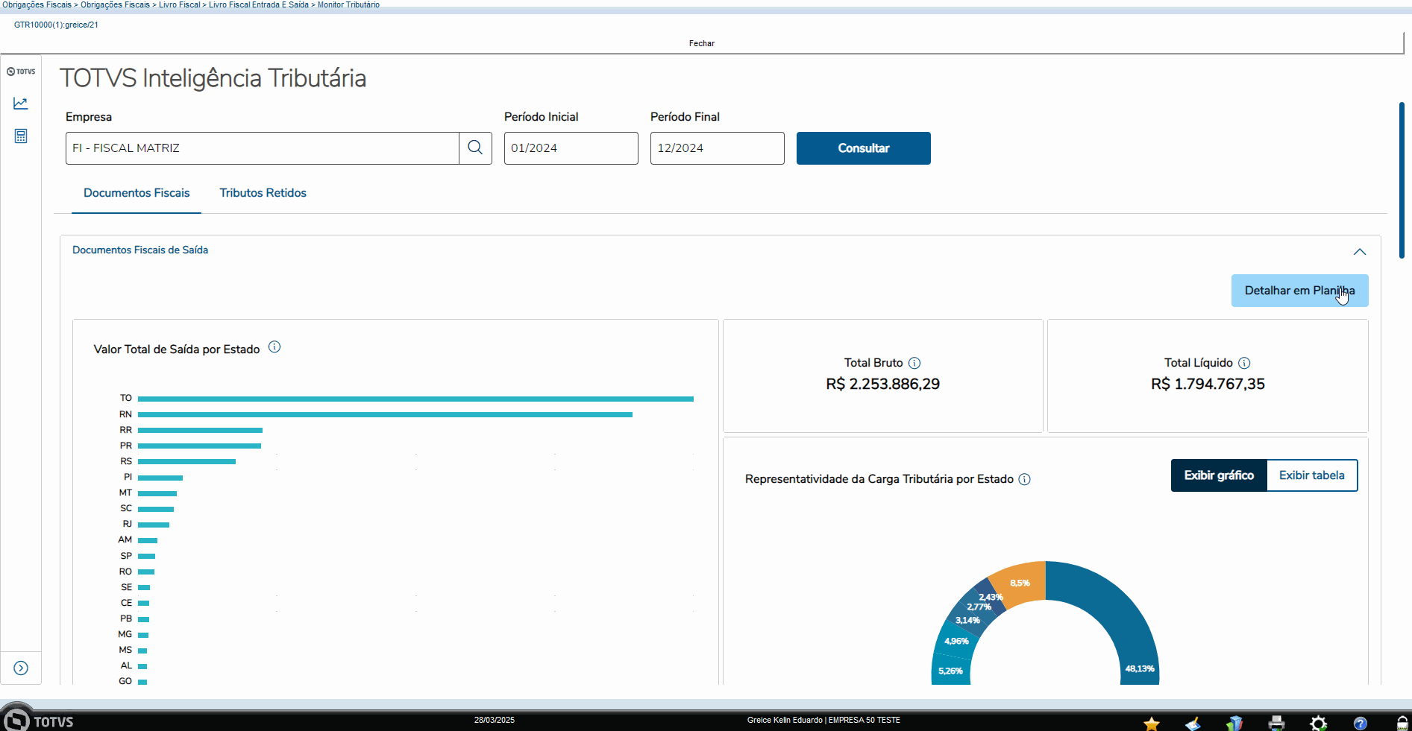Focus the Período Inicial field

pyautogui.click(x=571, y=148)
